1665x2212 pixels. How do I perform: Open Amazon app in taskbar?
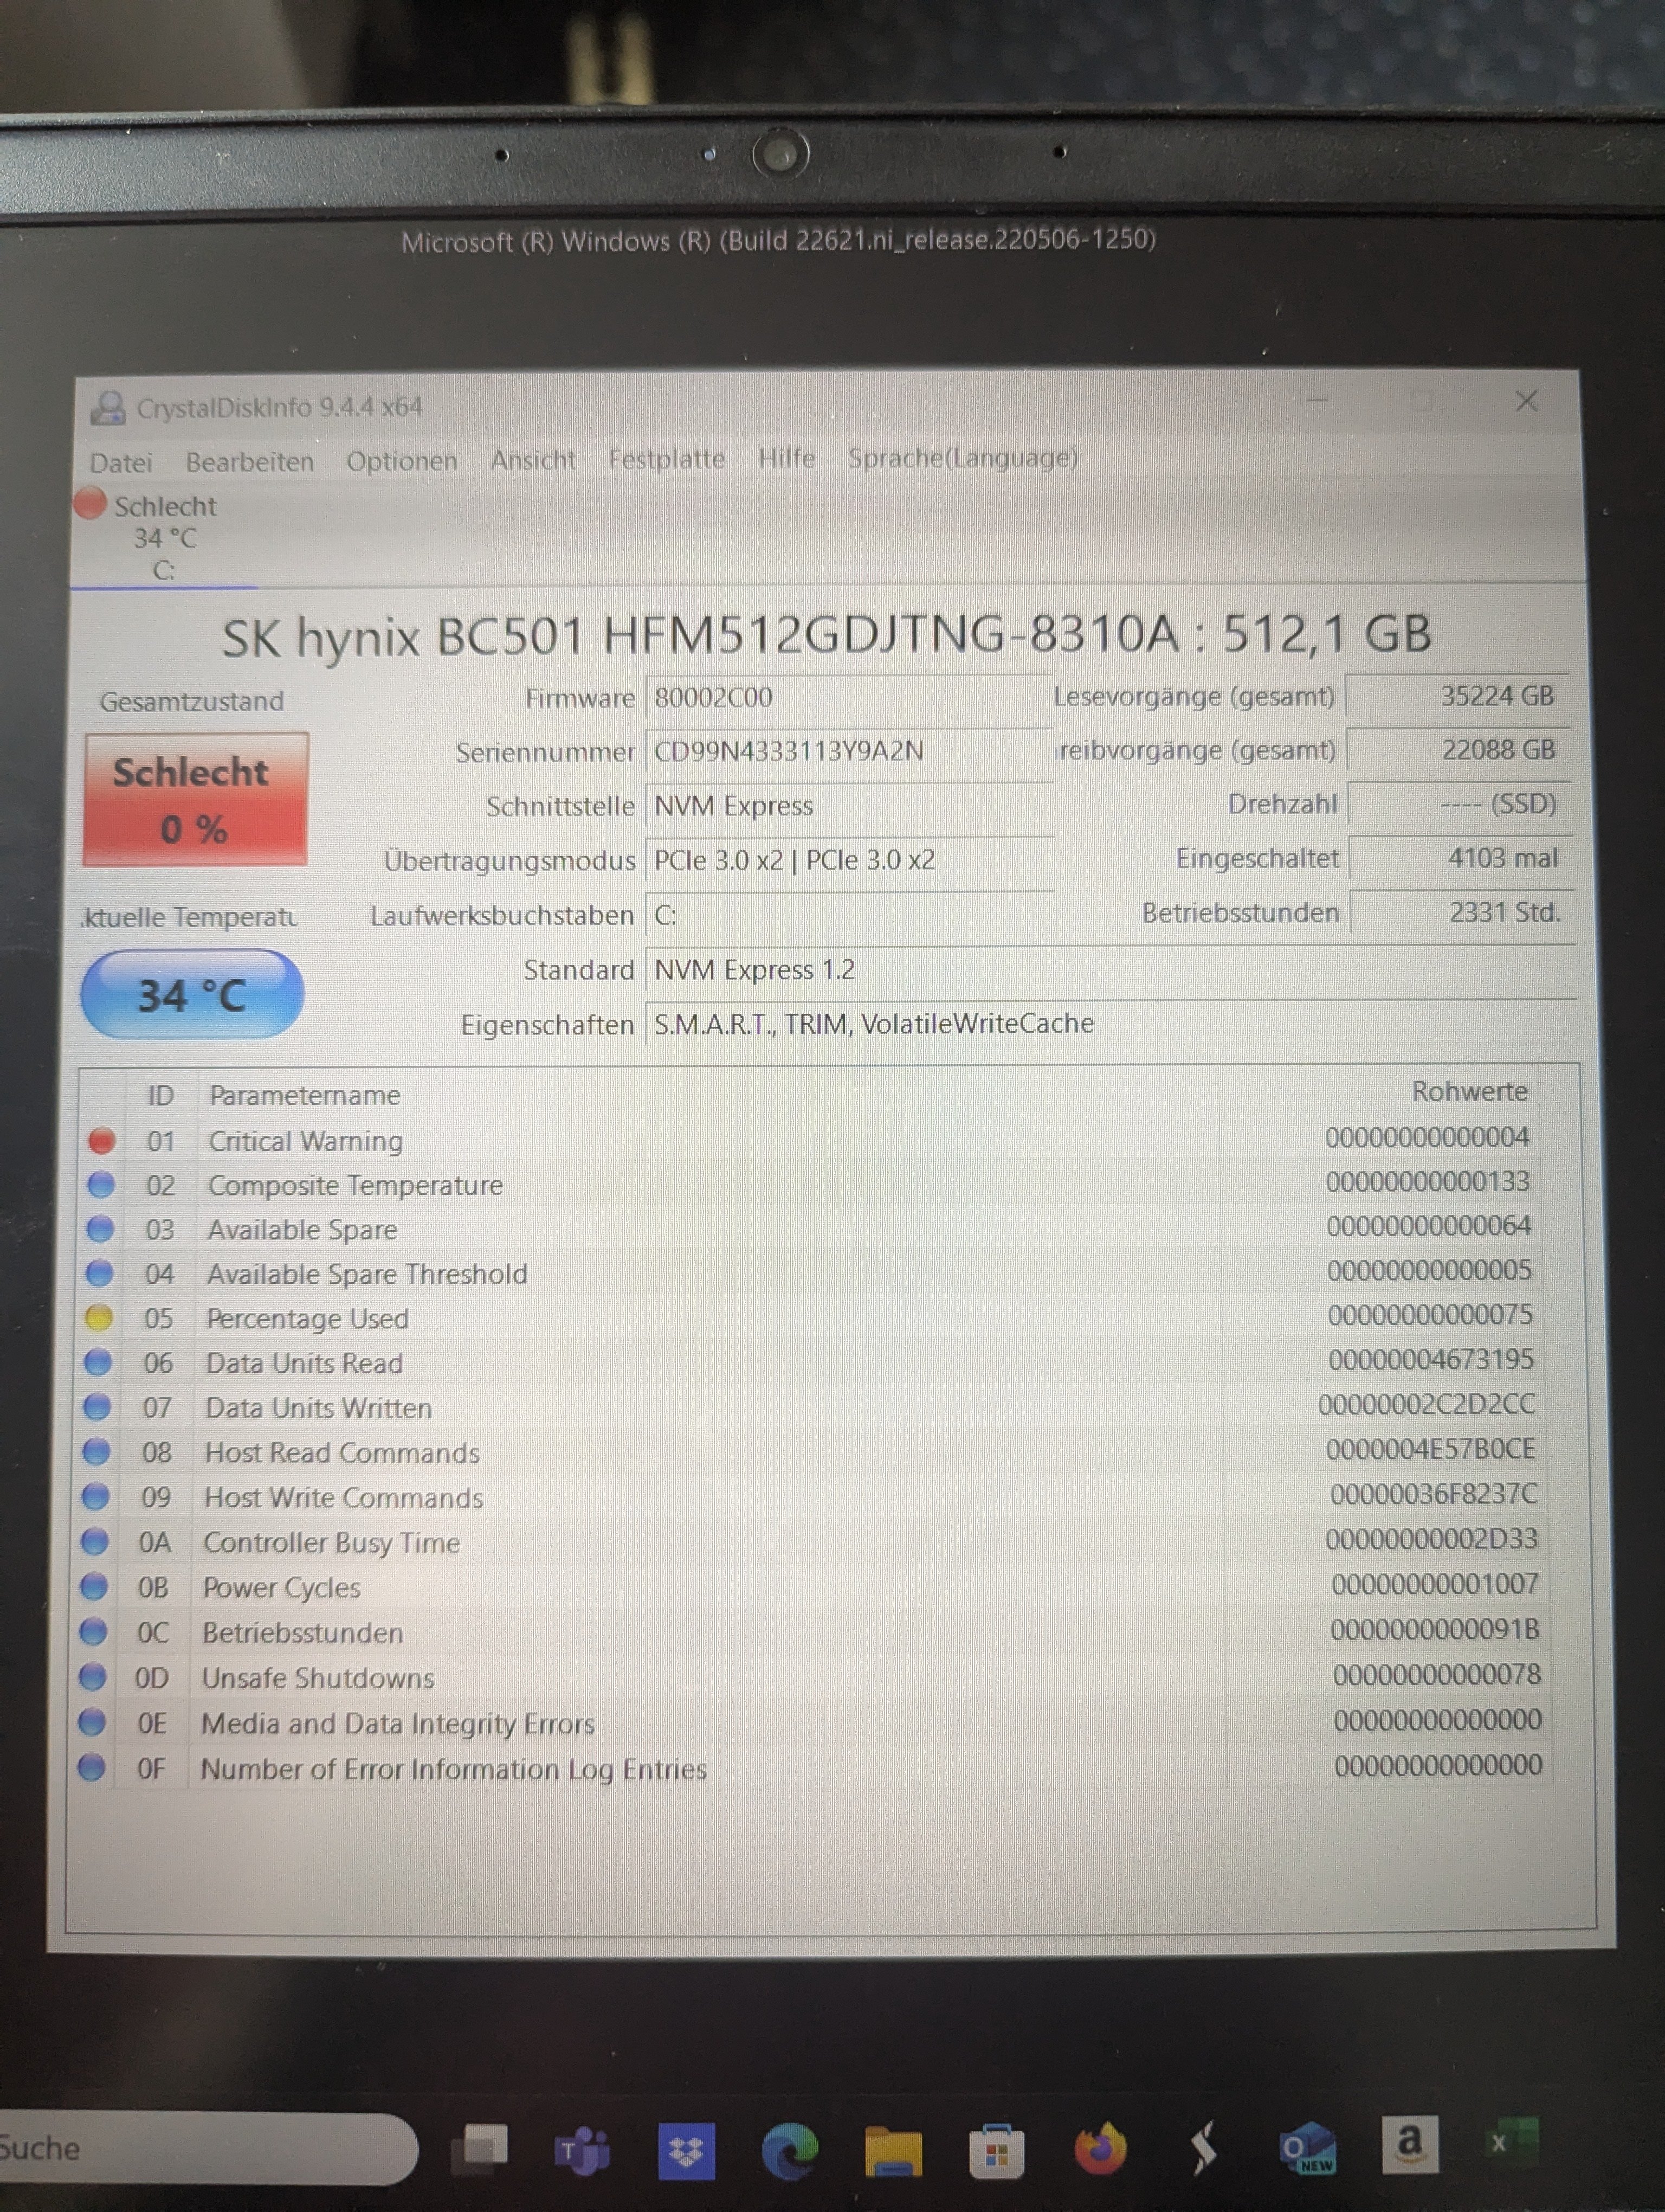click(x=1409, y=2144)
